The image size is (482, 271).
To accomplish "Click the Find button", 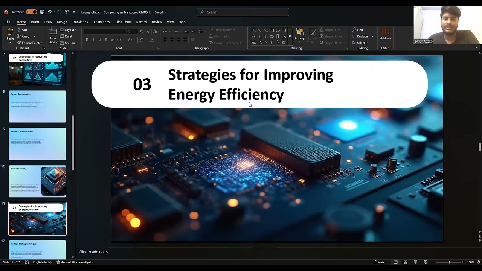I will click(358, 30).
